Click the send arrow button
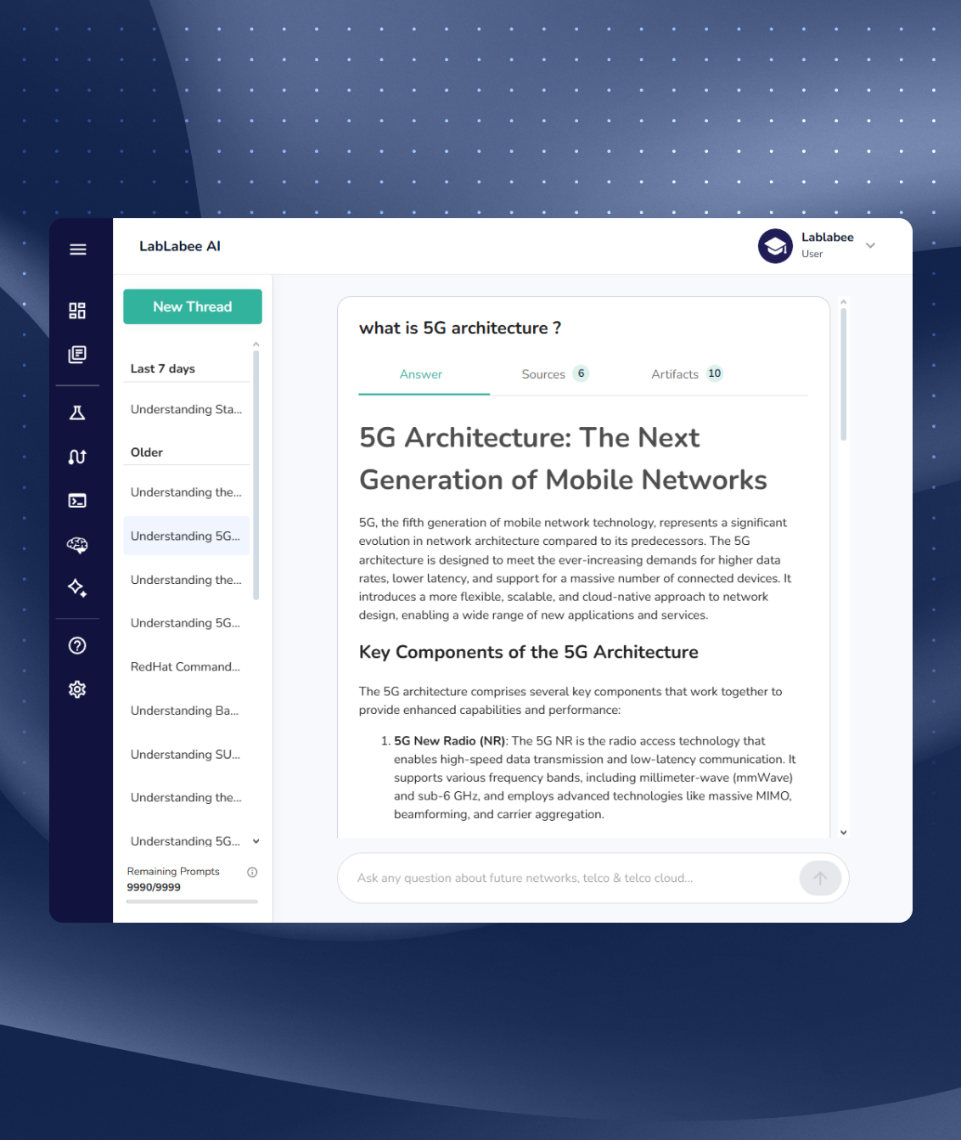The height and width of the screenshot is (1140, 961). [820, 878]
